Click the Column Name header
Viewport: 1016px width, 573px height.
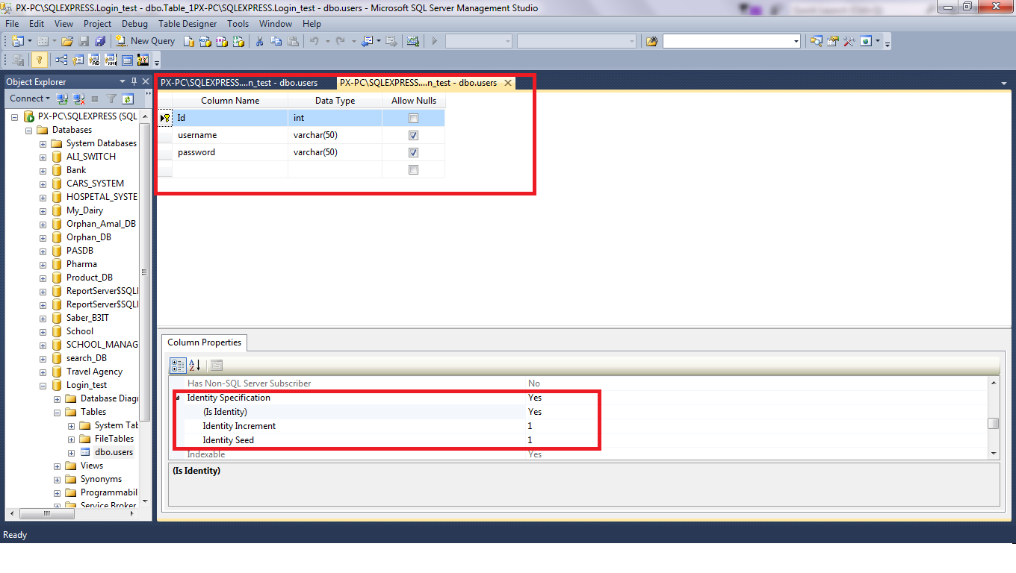click(230, 101)
